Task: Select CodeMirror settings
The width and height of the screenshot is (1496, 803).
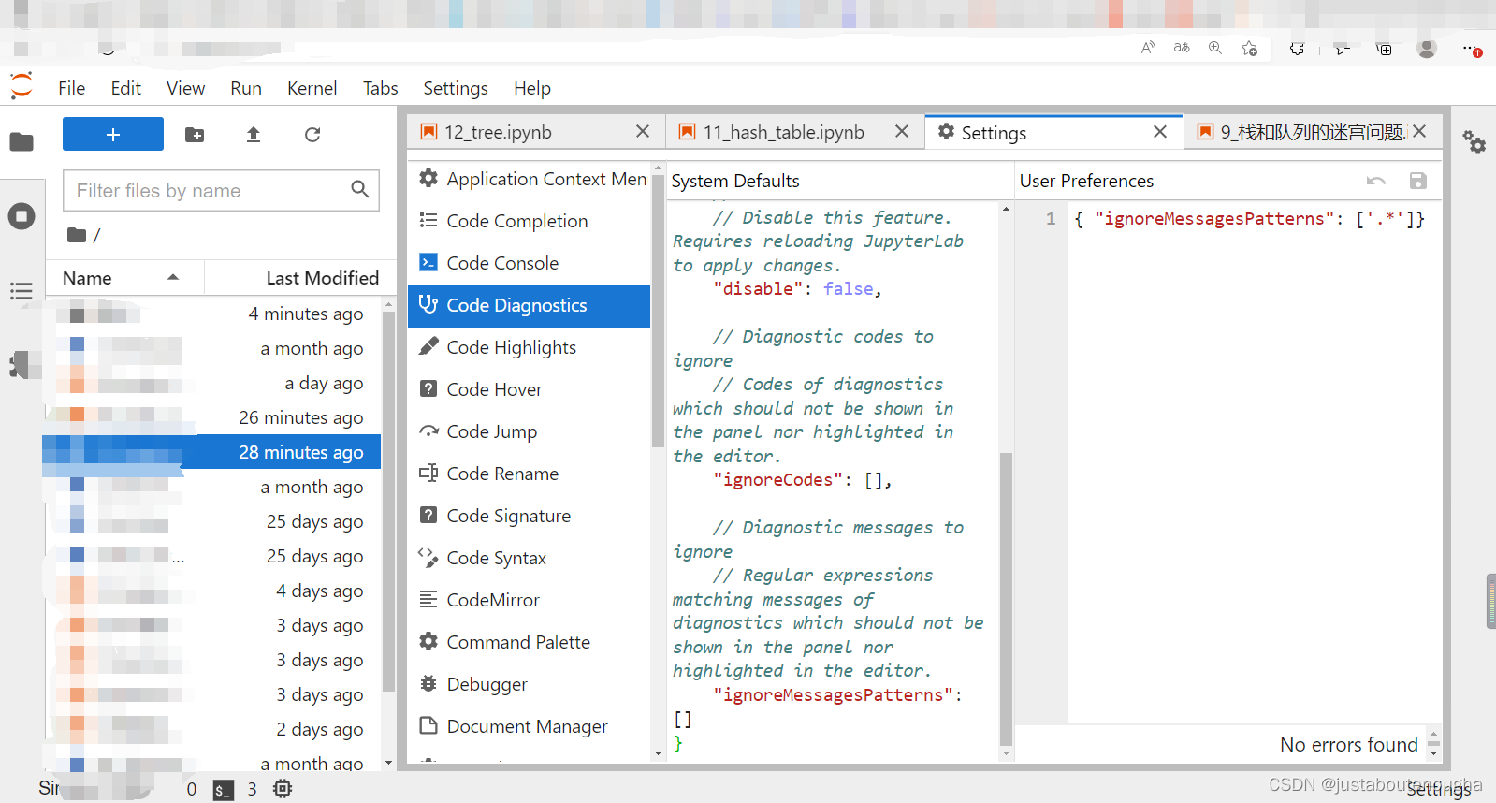Action: [x=529, y=600]
